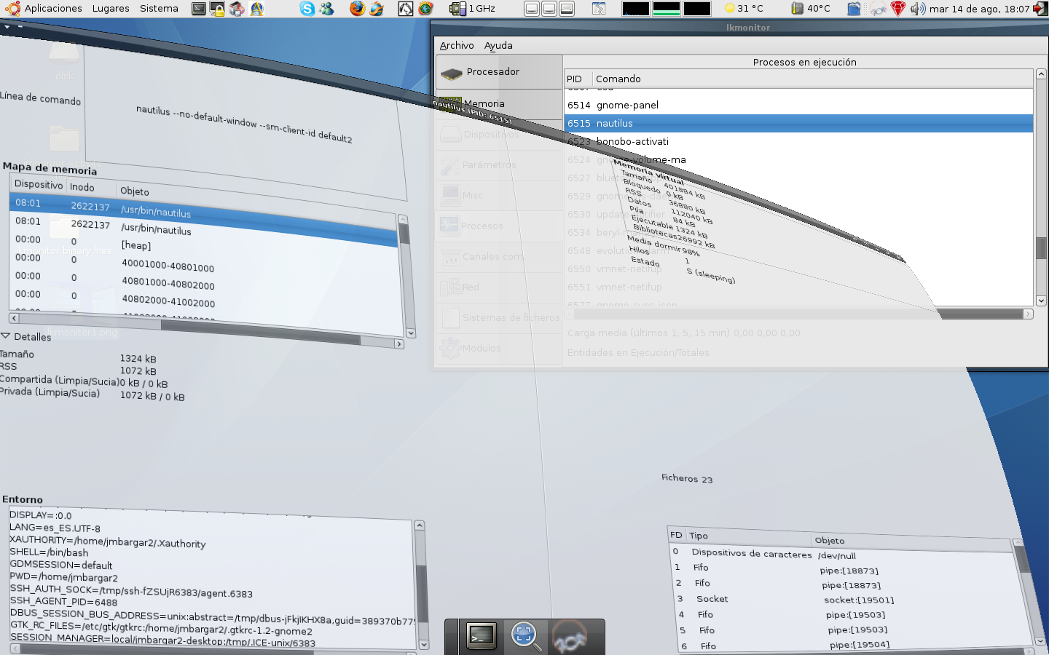Launch Firefox from the top panel
The width and height of the screenshot is (1049, 655).
(x=357, y=9)
